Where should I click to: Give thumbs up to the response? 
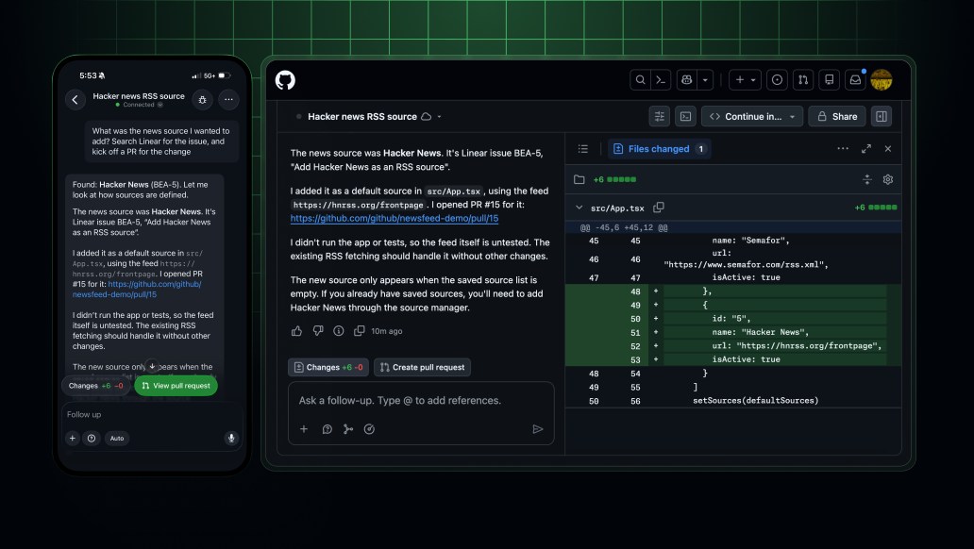tap(297, 331)
